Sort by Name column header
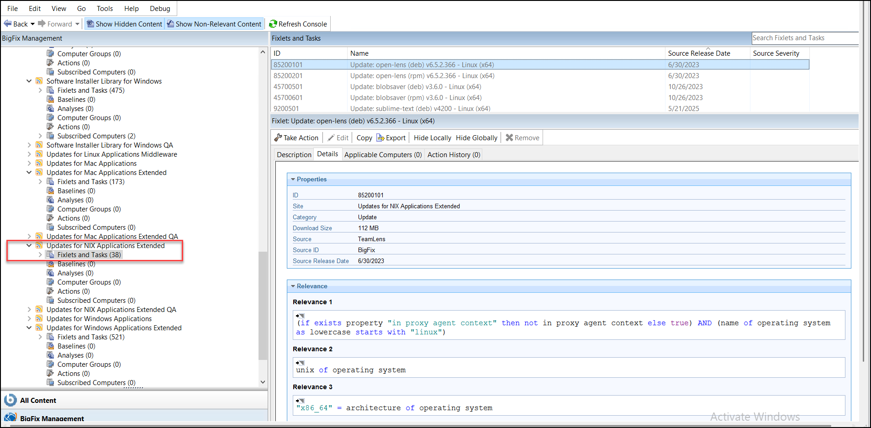This screenshot has height=428, width=871. coord(506,53)
